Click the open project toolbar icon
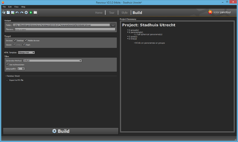238x142 pixels. 3,13
